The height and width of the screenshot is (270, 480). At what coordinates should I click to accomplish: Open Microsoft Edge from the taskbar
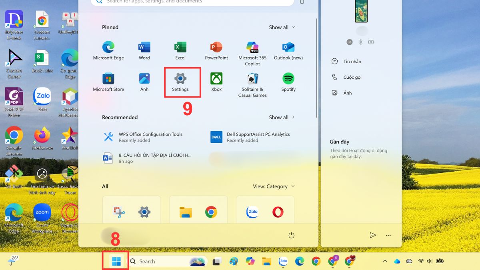(x=300, y=261)
